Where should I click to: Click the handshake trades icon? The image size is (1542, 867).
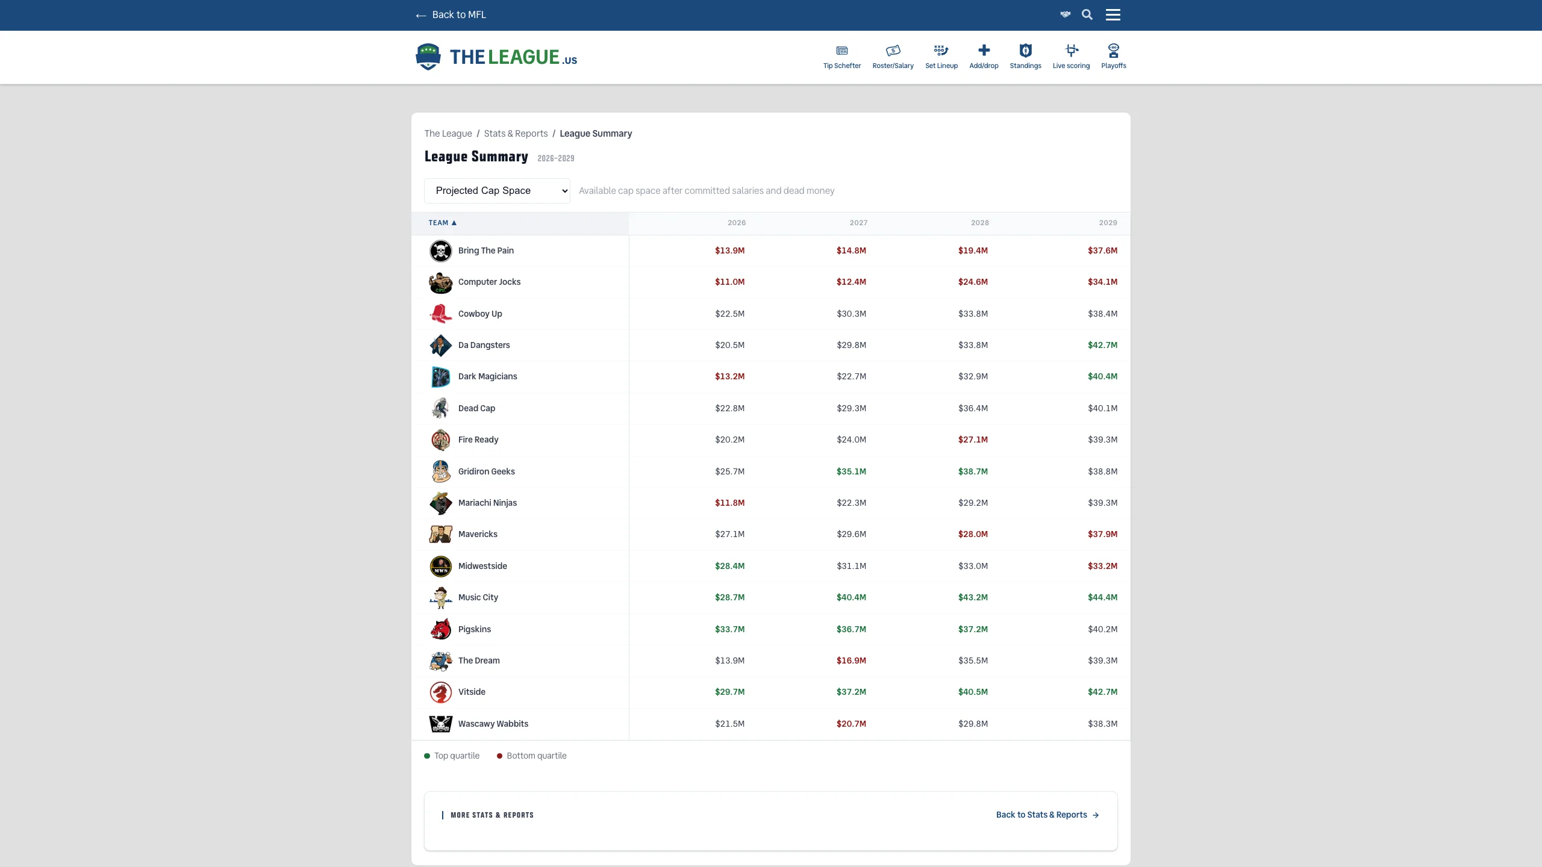pyautogui.click(x=1066, y=14)
